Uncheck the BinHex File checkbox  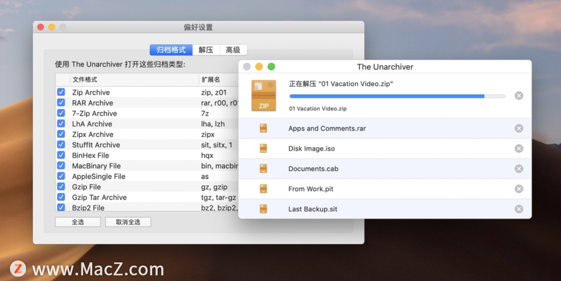pyautogui.click(x=61, y=155)
